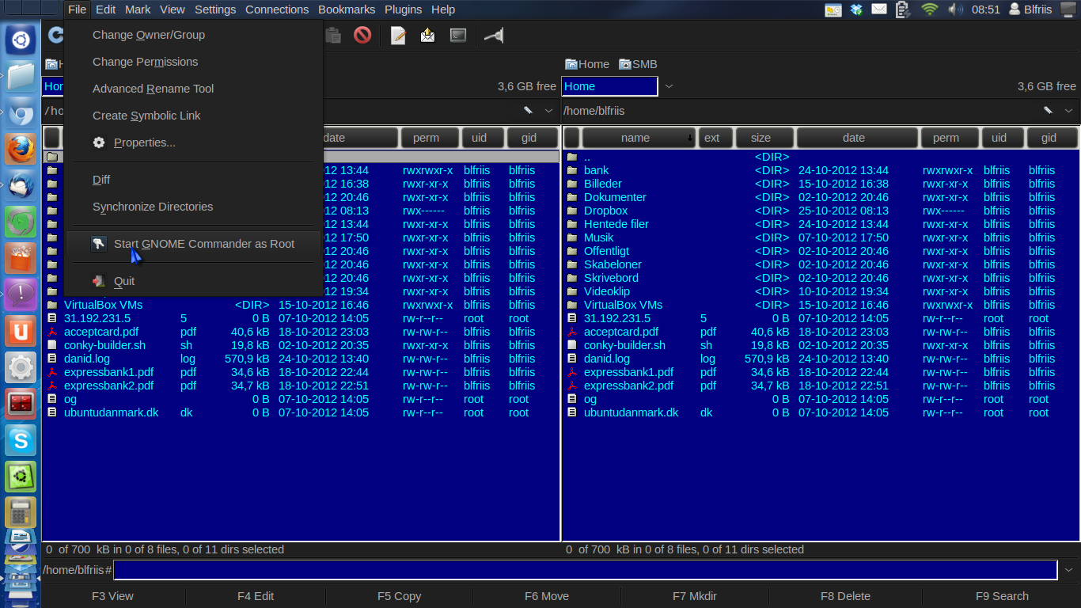Open the command line history dropdown
The height and width of the screenshot is (608, 1081).
[x=1069, y=570]
